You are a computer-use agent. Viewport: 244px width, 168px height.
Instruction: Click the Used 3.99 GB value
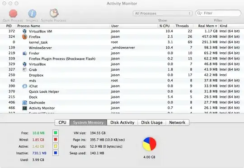(x=38, y=160)
